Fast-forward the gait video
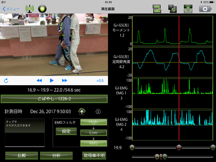216x162 pixels. (64, 80)
